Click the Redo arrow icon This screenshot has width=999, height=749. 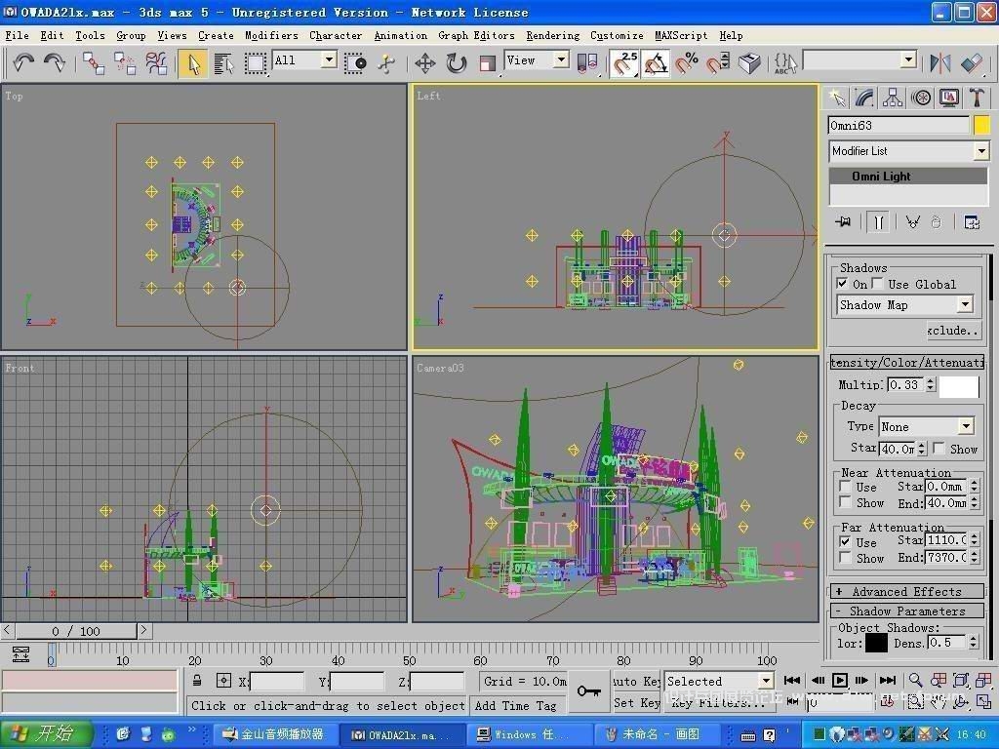(x=55, y=62)
